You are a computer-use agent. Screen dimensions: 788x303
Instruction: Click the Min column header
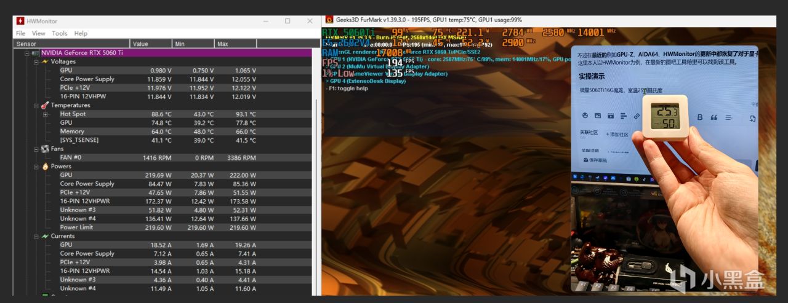click(x=193, y=44)
